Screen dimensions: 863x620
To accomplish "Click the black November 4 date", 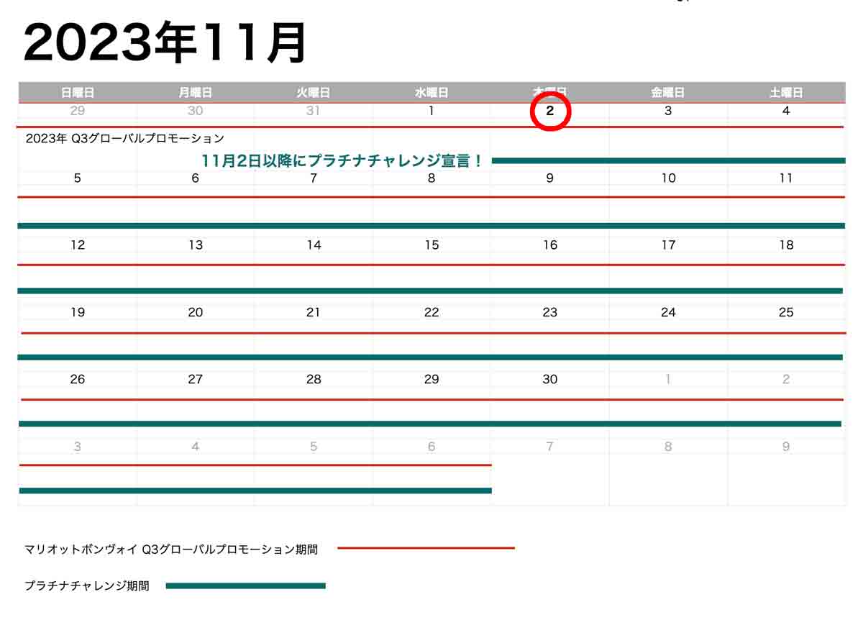I will click(786, 111).
